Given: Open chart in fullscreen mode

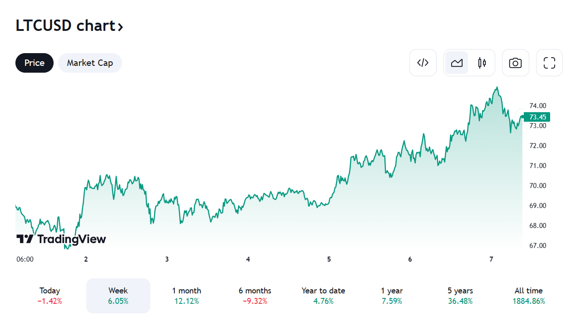Looking at the screenshot, I should point(549,63).
